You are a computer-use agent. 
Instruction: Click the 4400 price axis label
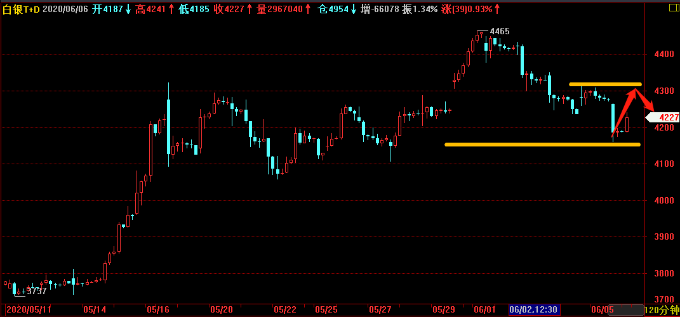665,54
